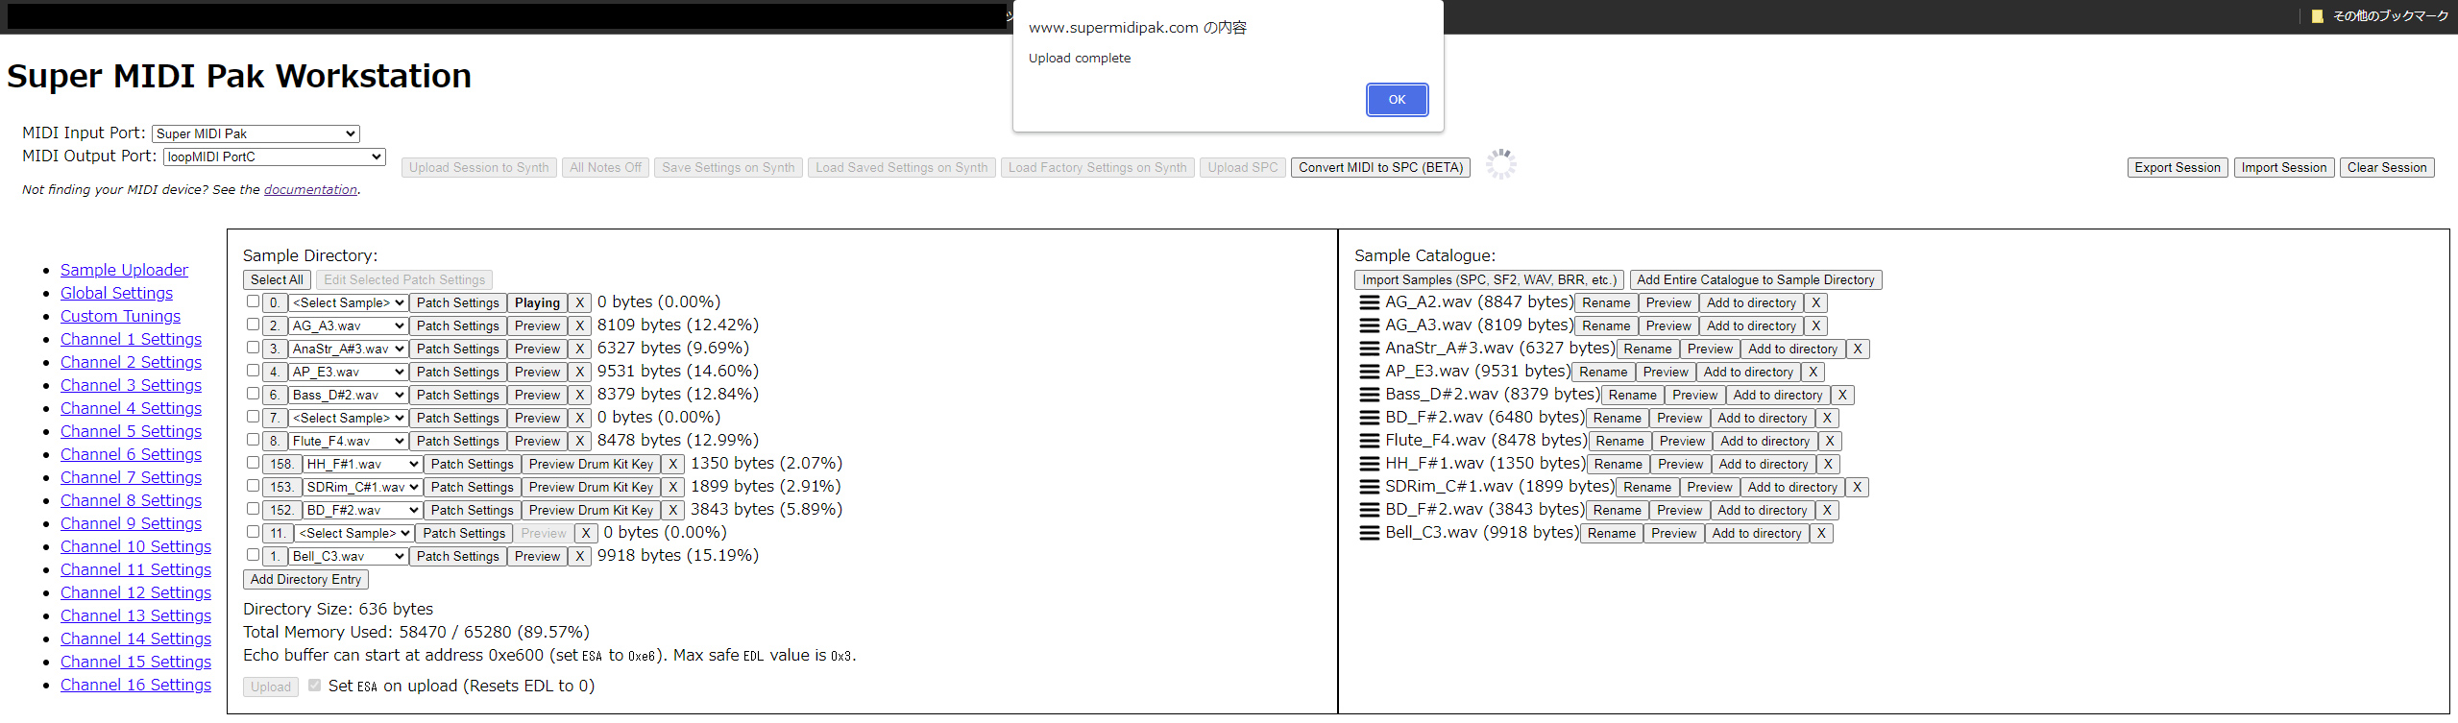Dismiss the Upload complete dialog with OK

[1397, 100]
